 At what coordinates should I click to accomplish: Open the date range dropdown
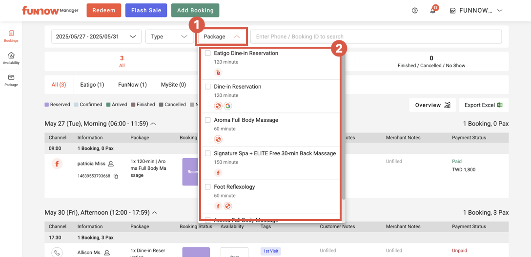(x=96, y=37)
